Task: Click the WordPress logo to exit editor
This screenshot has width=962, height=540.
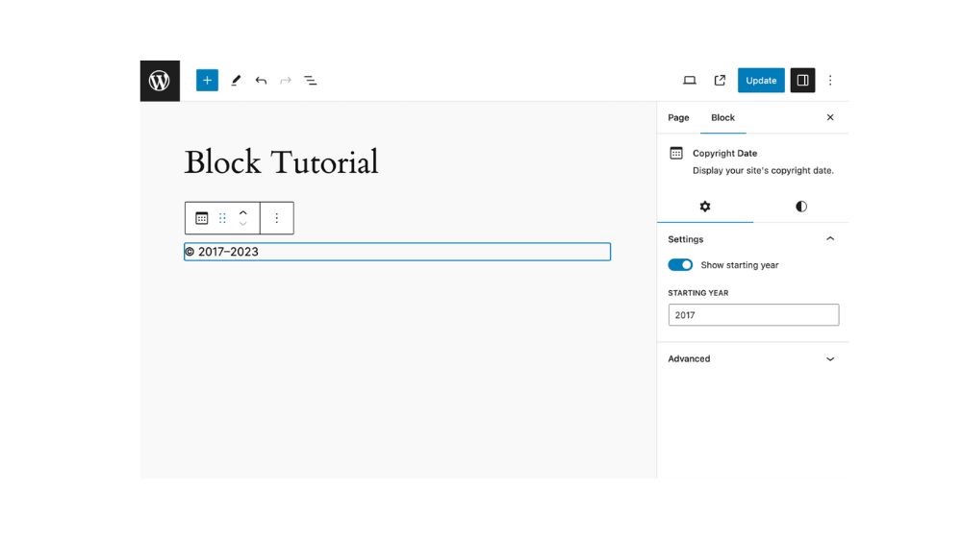Action: coord(160,81)
